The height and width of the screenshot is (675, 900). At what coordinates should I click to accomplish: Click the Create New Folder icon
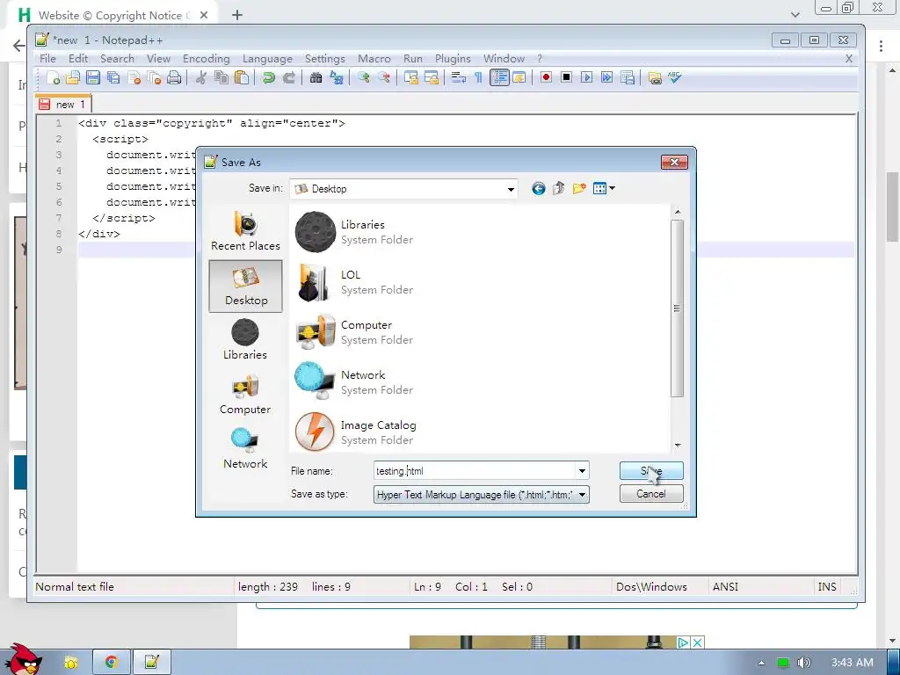(x=579, y=188)
